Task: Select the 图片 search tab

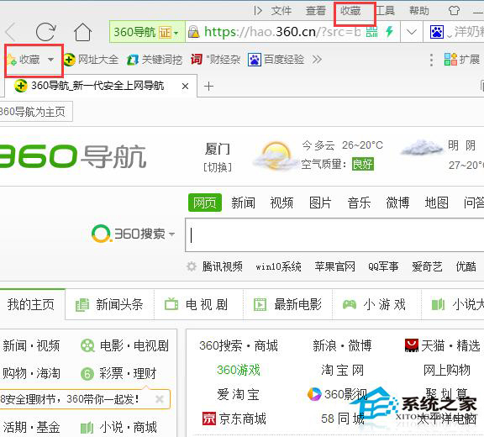Action: click(320, 203)
